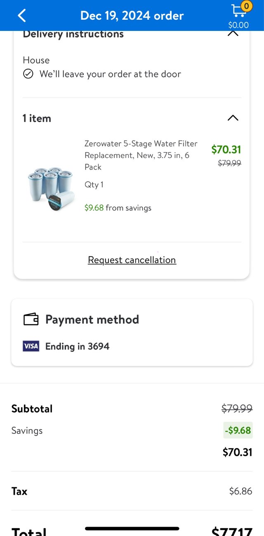Open the shopping cart icon
This screenshot has height=536, width=264.
(x=237, y=11)
